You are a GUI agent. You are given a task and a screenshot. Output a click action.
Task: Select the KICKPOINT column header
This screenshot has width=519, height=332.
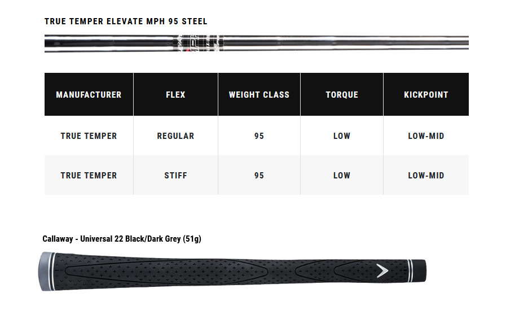(426, 94)
